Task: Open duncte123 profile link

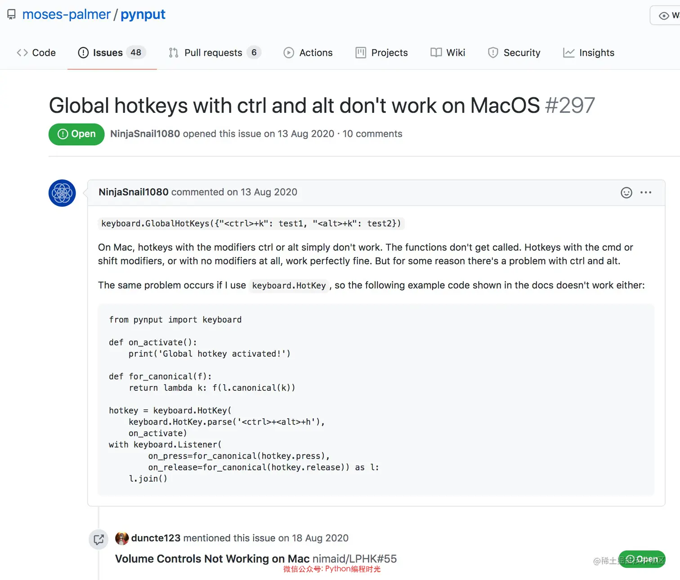Action: (156, 538)
